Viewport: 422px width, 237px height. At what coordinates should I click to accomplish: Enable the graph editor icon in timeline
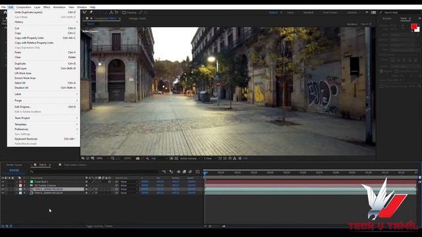[198, 171]
